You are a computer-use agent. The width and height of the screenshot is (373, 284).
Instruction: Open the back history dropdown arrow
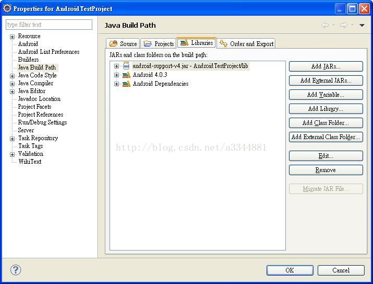tap(333, 25)
